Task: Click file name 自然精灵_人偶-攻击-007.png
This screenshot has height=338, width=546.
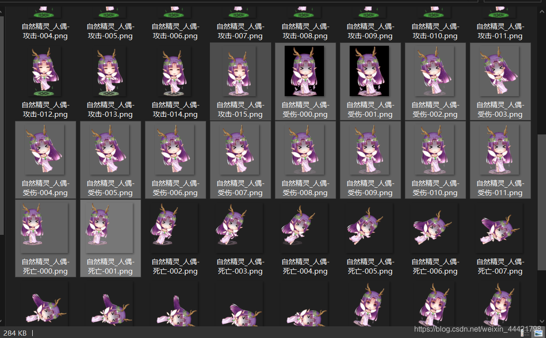Action: [240, 31]
